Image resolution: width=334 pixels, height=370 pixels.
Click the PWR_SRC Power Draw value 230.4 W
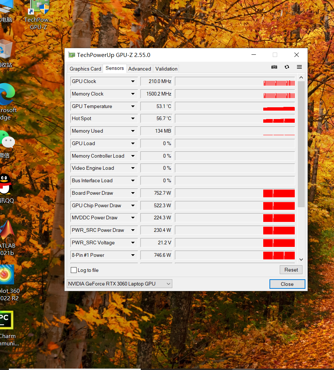coord(157,230)
